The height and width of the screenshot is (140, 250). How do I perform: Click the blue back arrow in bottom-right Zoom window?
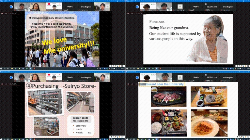tap(137, 77)
